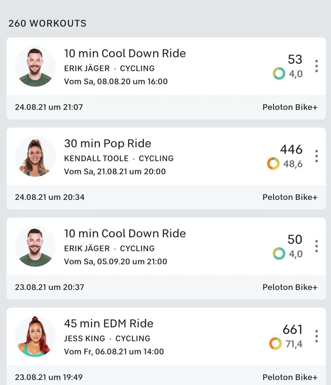Open Cool Down Ride from 08.08.20
Viewport: 331px width, 385px height.
pyautogui.click(x=125, y=53)
